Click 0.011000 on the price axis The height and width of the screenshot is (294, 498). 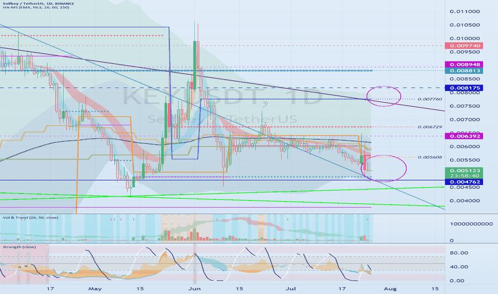coord(465,11)
